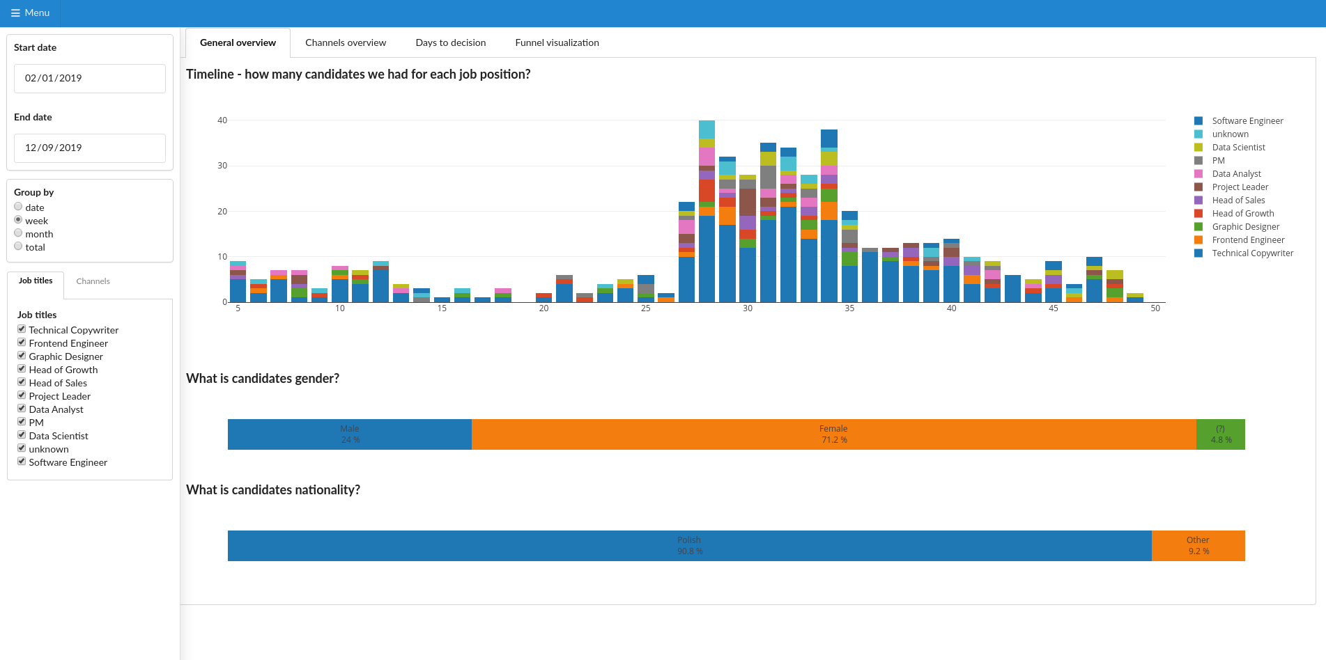The height and width of the screenshot is (660, 1326).
Task: Open the hamburger Menu icon
Action: tap(15, 13)
